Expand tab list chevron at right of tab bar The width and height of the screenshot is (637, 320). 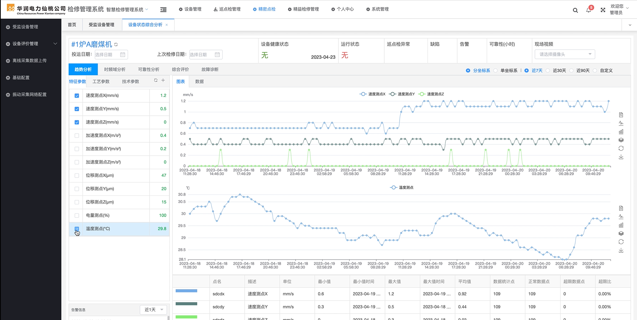pos(630,25)
